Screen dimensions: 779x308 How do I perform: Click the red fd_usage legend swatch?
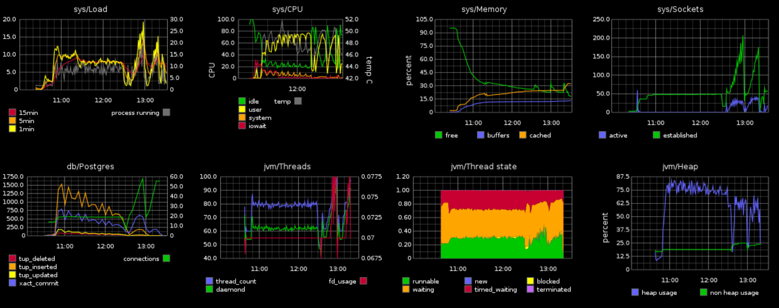[x=363, y=281]
